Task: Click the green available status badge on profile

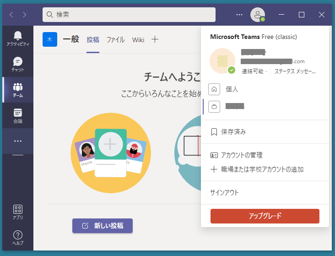Action: tap(232, 70)
